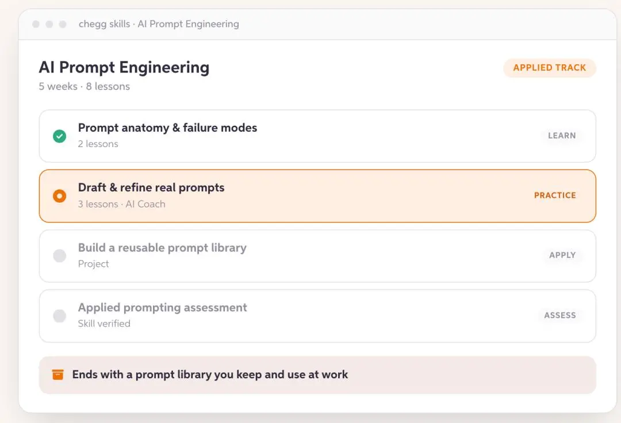Click the orange archive box icon
This screenshot has height=423, width=621.
click(58, 374)
